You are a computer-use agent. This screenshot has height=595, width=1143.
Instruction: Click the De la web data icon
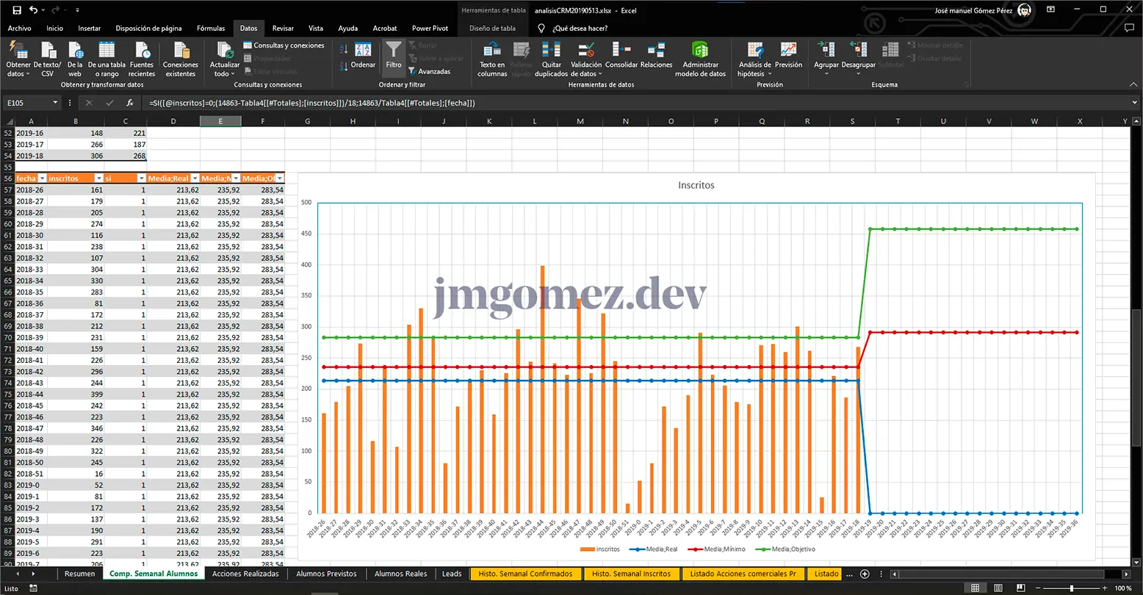(75, 51)
